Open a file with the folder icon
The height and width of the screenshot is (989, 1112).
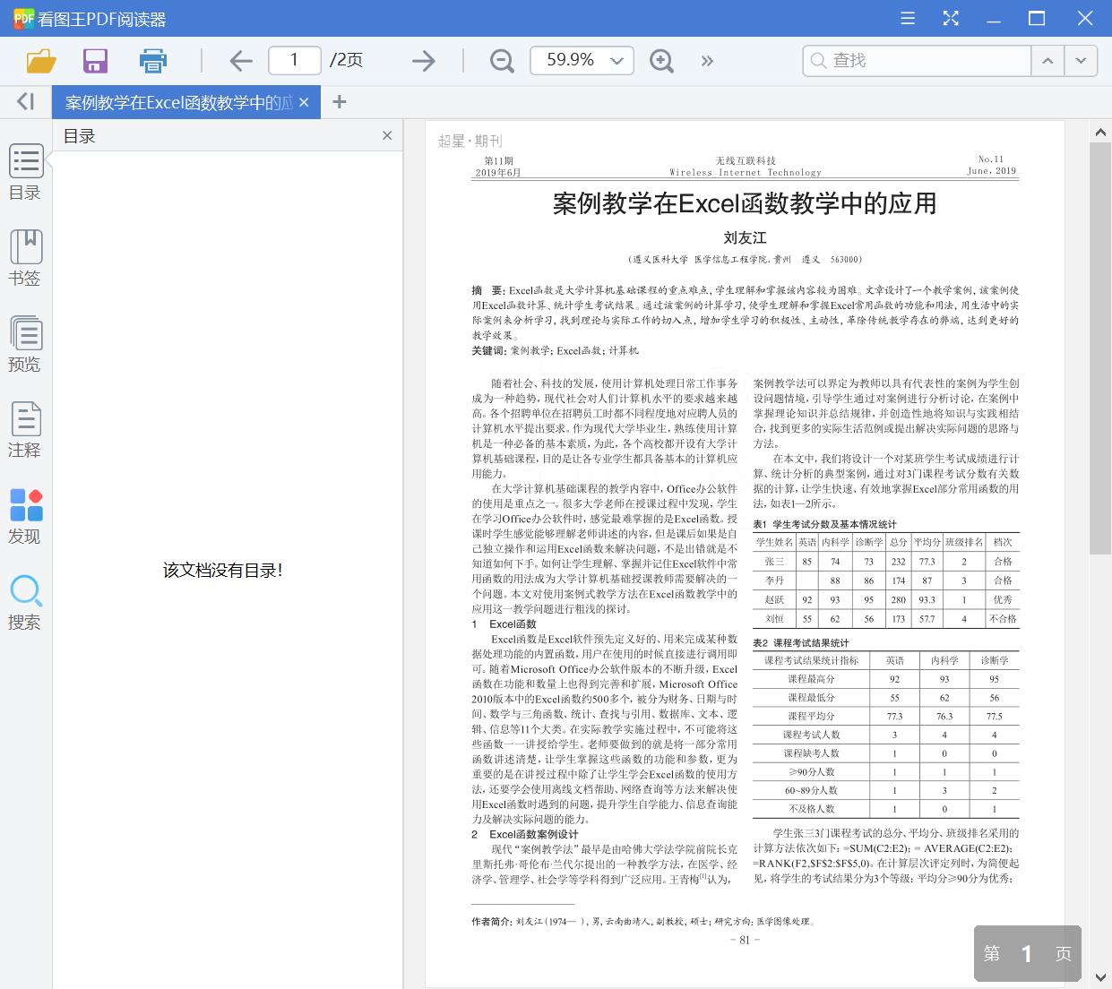point(41,61)
